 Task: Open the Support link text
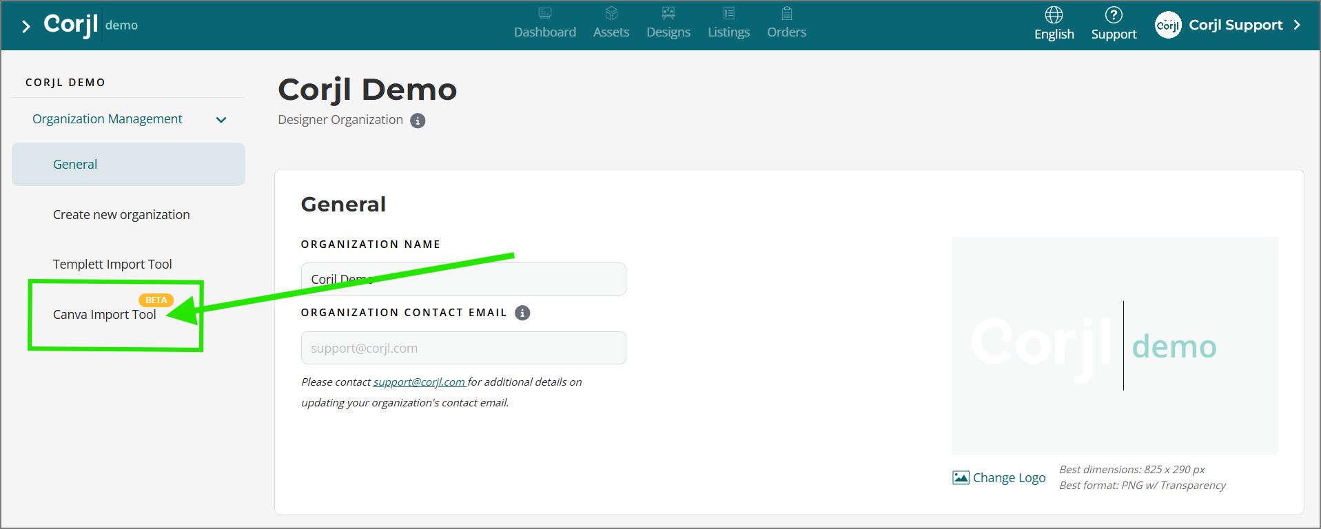coord(1114,34)
